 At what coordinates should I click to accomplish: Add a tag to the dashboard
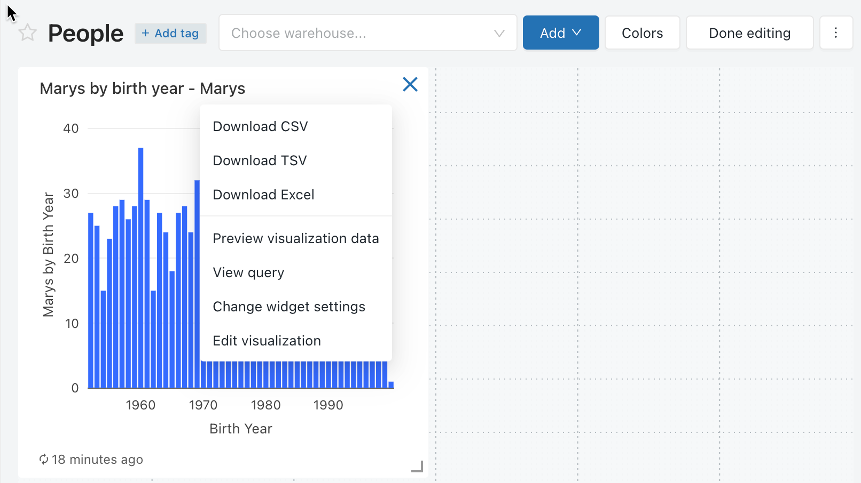[x=170, y=33]
